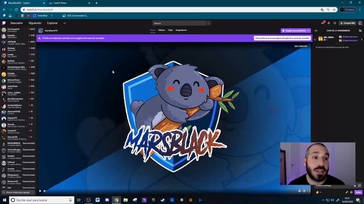
Task: Open followed channel BuckFernandez
Action: 18,100
